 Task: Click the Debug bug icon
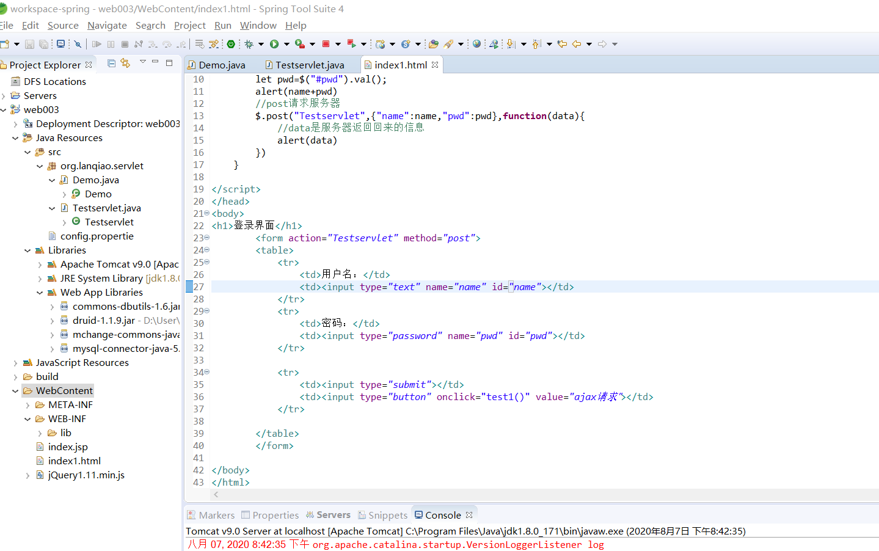pos(249,44)
